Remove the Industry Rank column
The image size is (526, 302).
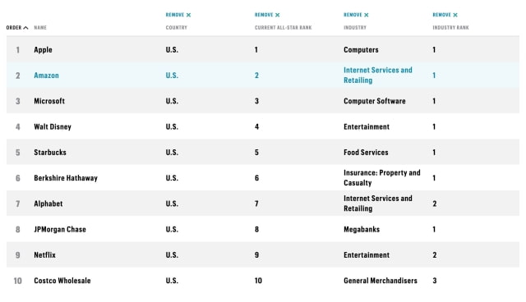tap(445, 15)
